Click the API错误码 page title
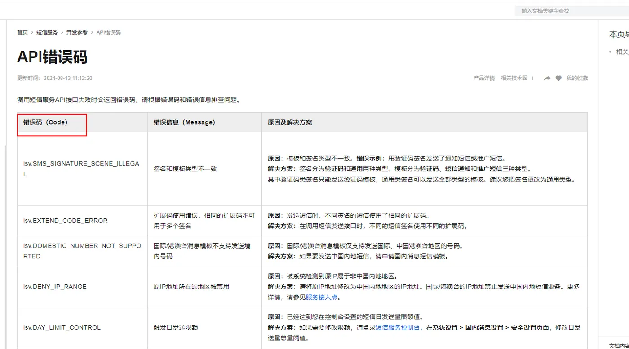This screenshot has width=629, height=349. [x=52, y=57]
